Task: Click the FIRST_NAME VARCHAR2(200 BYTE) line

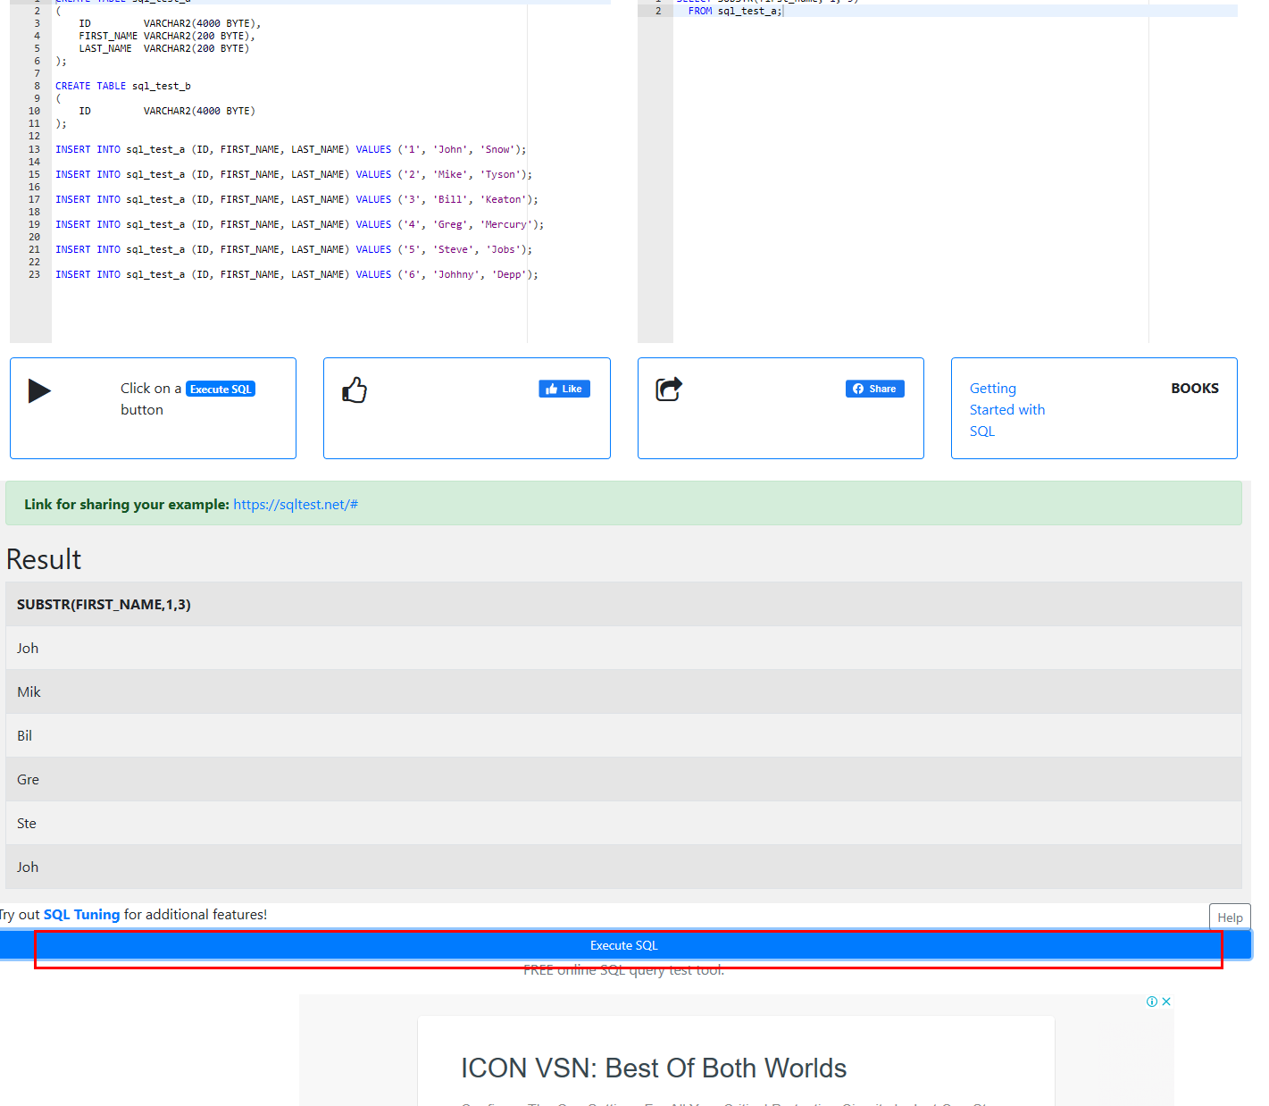Action: pyautogui.click(x=167, y=36)
